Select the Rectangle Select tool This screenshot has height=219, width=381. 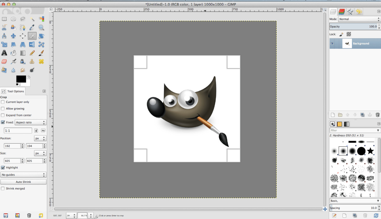pyautogui.click(x=4, y=19)
